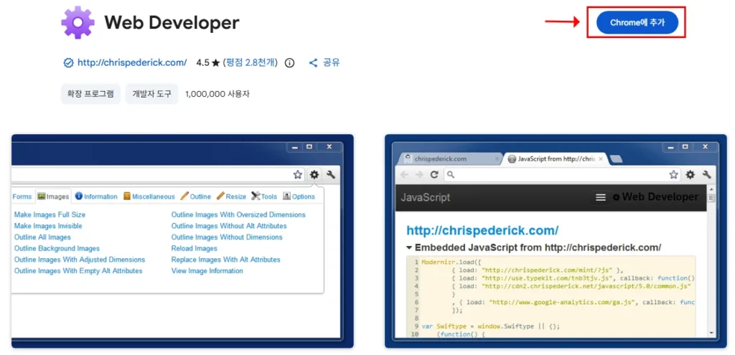
Task: Click the bookmark star in right screenshot
Action: click(x=673, y=175)
